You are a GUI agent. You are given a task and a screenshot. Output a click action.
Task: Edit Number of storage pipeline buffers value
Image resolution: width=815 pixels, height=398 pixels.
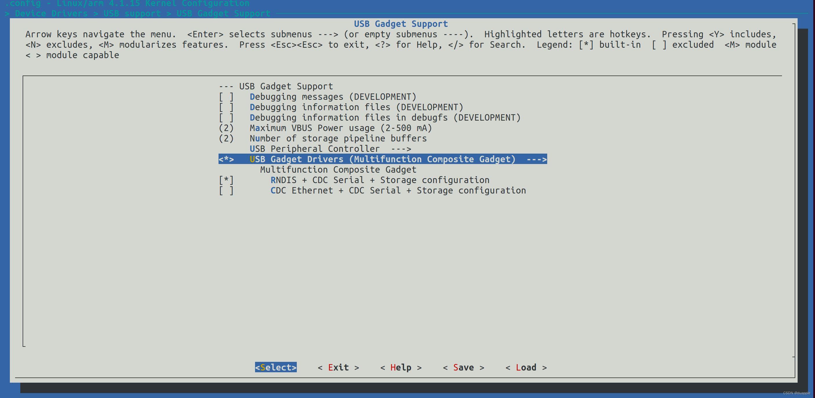(226, 139)
